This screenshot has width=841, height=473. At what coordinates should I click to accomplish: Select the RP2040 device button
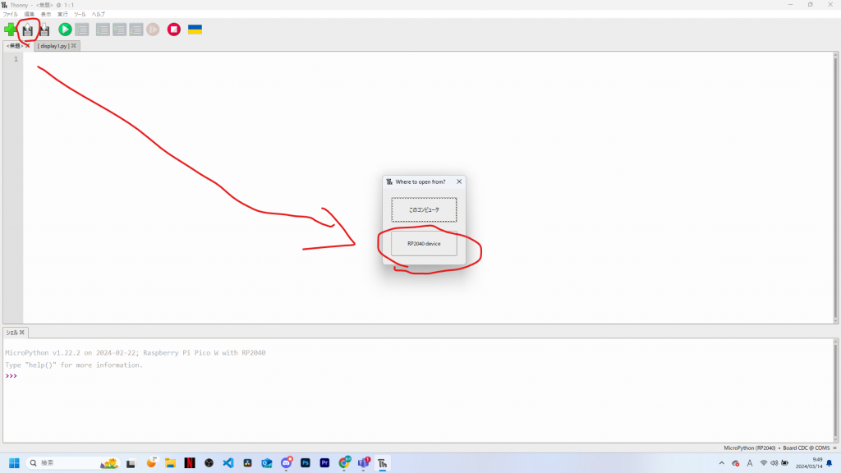click(x=424, y=243)
